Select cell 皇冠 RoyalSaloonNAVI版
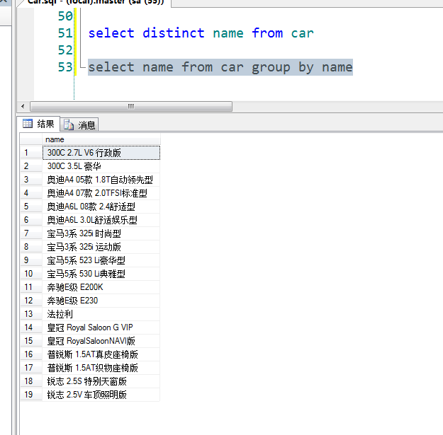Viewport: 443px width, 435px height. pyautogui.click(x=101, y=341)
